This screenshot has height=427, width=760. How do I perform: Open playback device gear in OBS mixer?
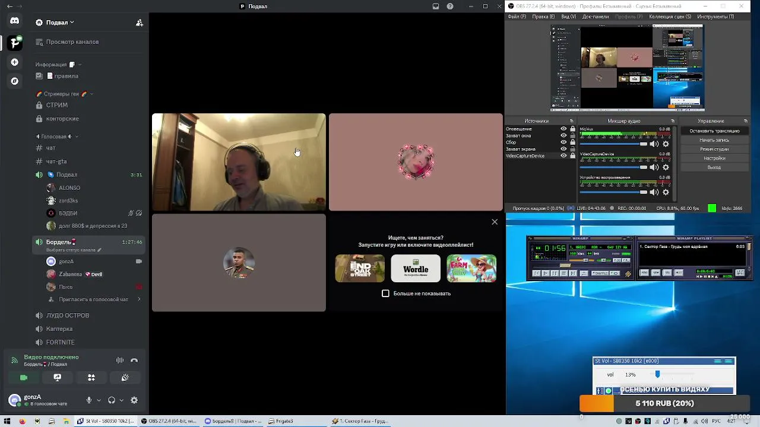pyautogui.click(x=666, y=192)
